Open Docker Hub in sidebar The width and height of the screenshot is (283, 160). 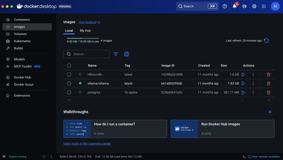click(x=27, y=77)
